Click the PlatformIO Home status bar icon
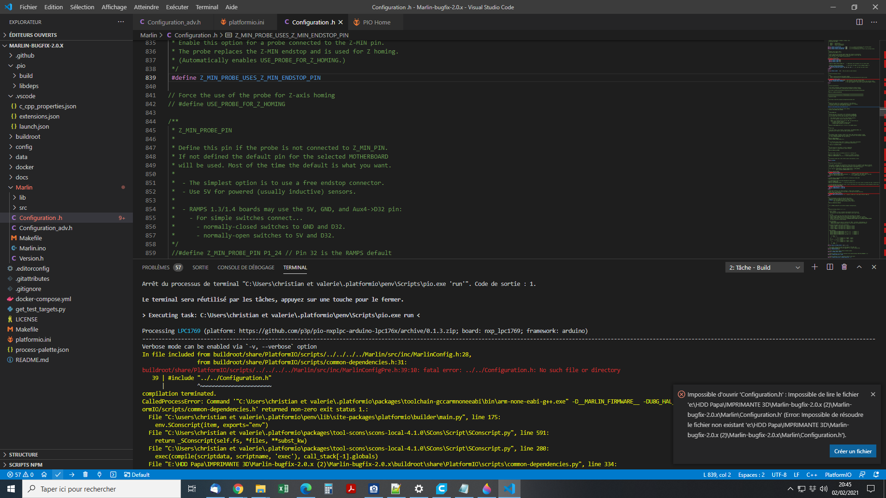The image size is (886, 498). [x=44, y=474]
